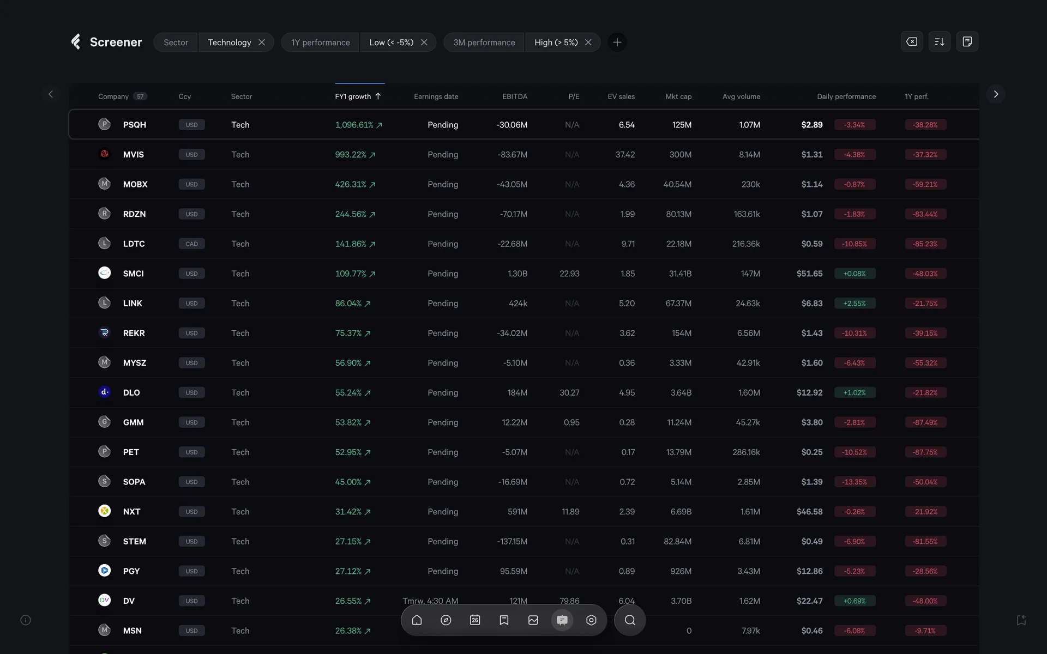
Task: Open the calendar icon in dock
Action: (475, 620)
